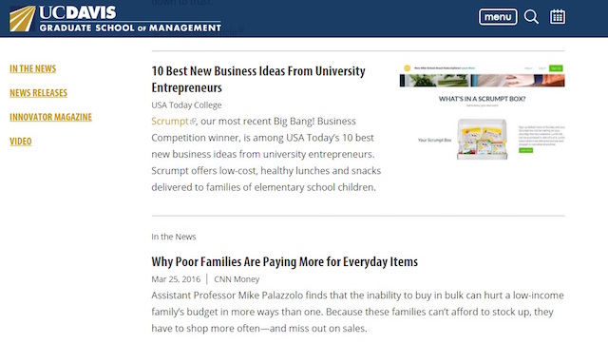Open the menu button in header
Image resolution: width=608 pixels, height=343 pixels.
pyautogui.click(x=498, y=17)
